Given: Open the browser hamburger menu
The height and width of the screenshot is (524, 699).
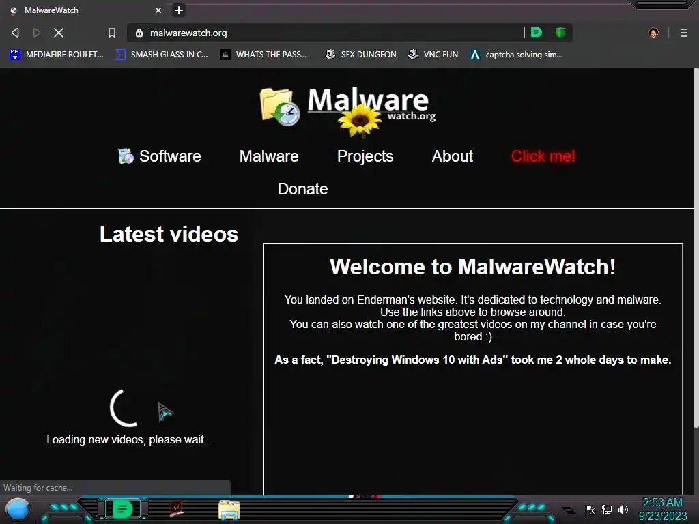Looking at the screenshot, I should (x=684, y=33).
